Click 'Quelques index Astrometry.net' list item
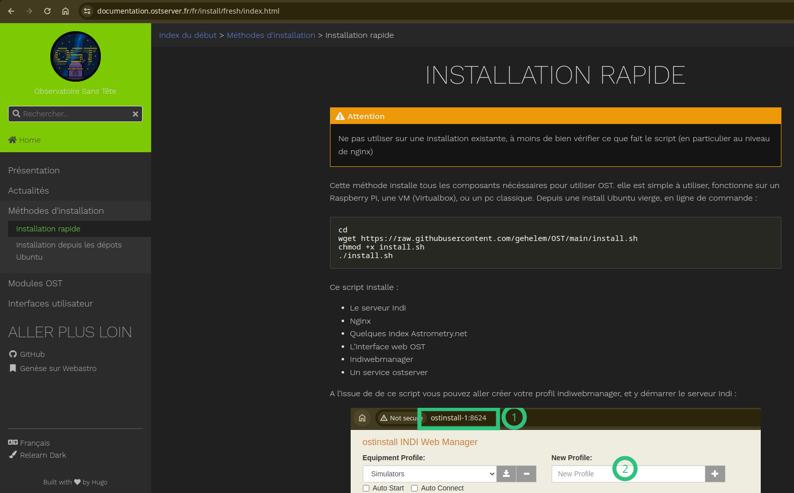 409,334
